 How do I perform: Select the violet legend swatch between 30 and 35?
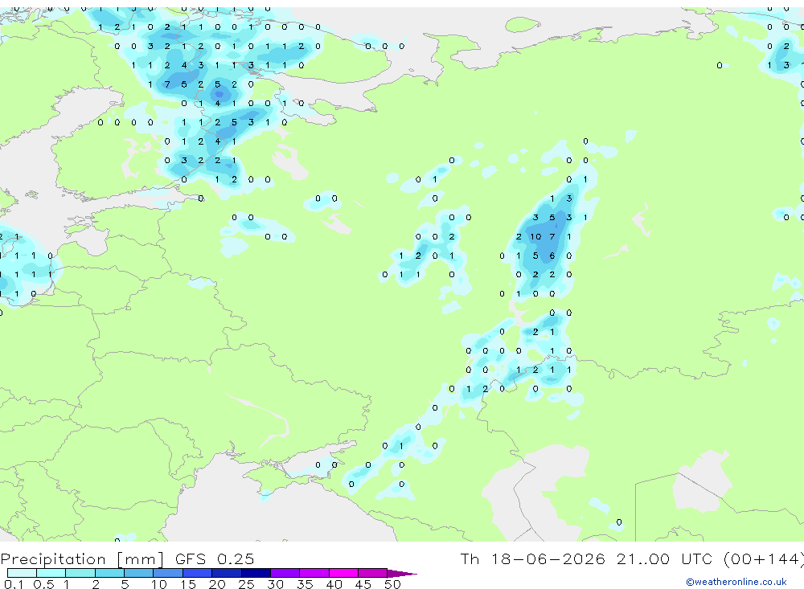tap(285, 573)
